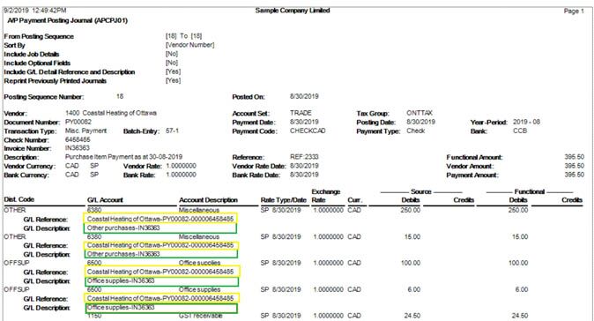Click the Bank Rate value '1.0000000'

181,175
